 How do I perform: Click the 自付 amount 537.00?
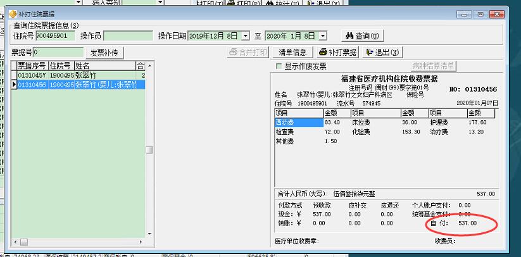coord(467,223)
